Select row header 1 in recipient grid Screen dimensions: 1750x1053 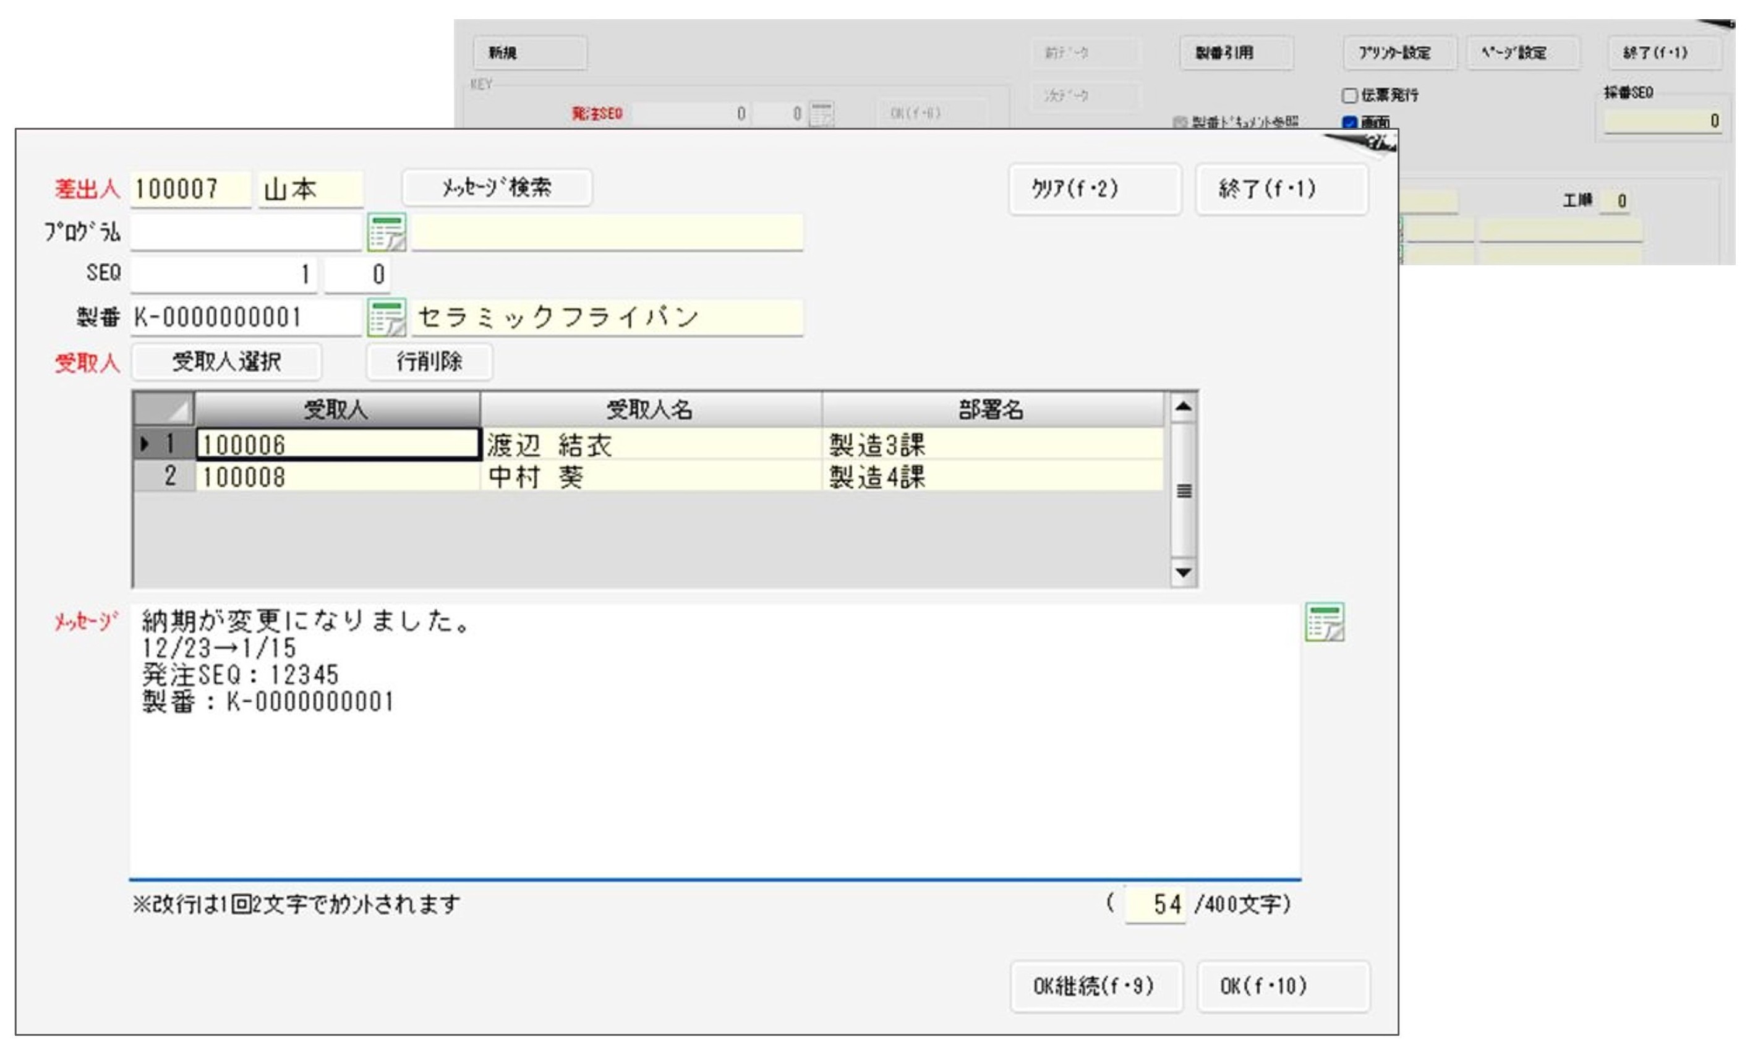pyautogui.click(x=164, y=444)
